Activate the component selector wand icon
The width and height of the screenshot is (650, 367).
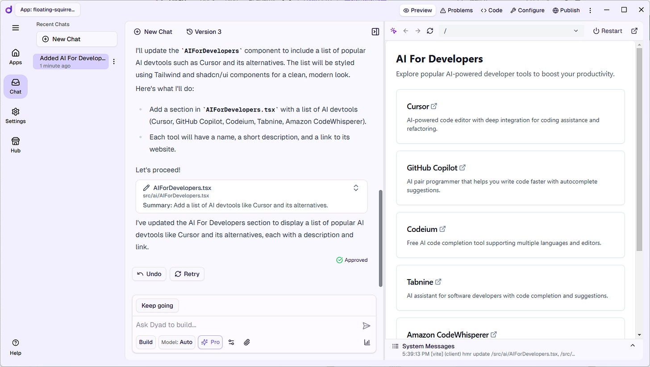(393, 31)
